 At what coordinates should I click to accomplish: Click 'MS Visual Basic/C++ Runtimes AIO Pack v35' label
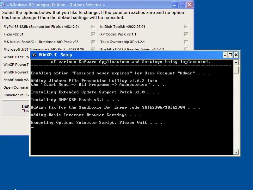[x=41, y=42]
